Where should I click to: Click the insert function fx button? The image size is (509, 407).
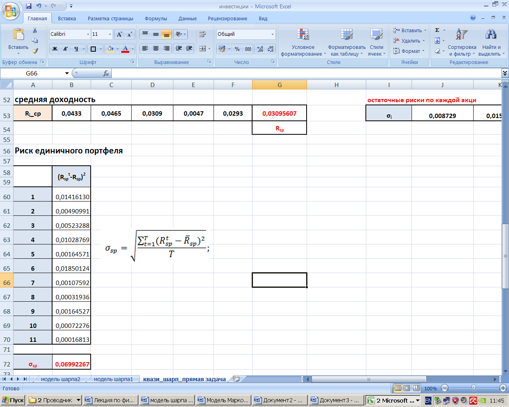click(x=106, y=74)
